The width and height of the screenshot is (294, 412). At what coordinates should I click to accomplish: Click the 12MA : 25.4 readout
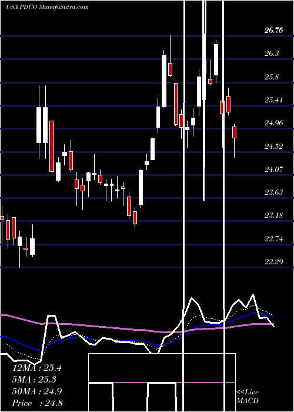click(x=37, y=368)
